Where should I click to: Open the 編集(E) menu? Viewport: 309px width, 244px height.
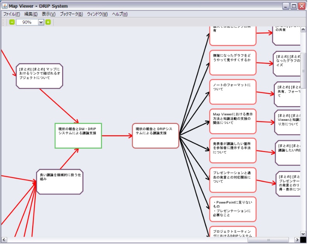(x=31, y=14)
